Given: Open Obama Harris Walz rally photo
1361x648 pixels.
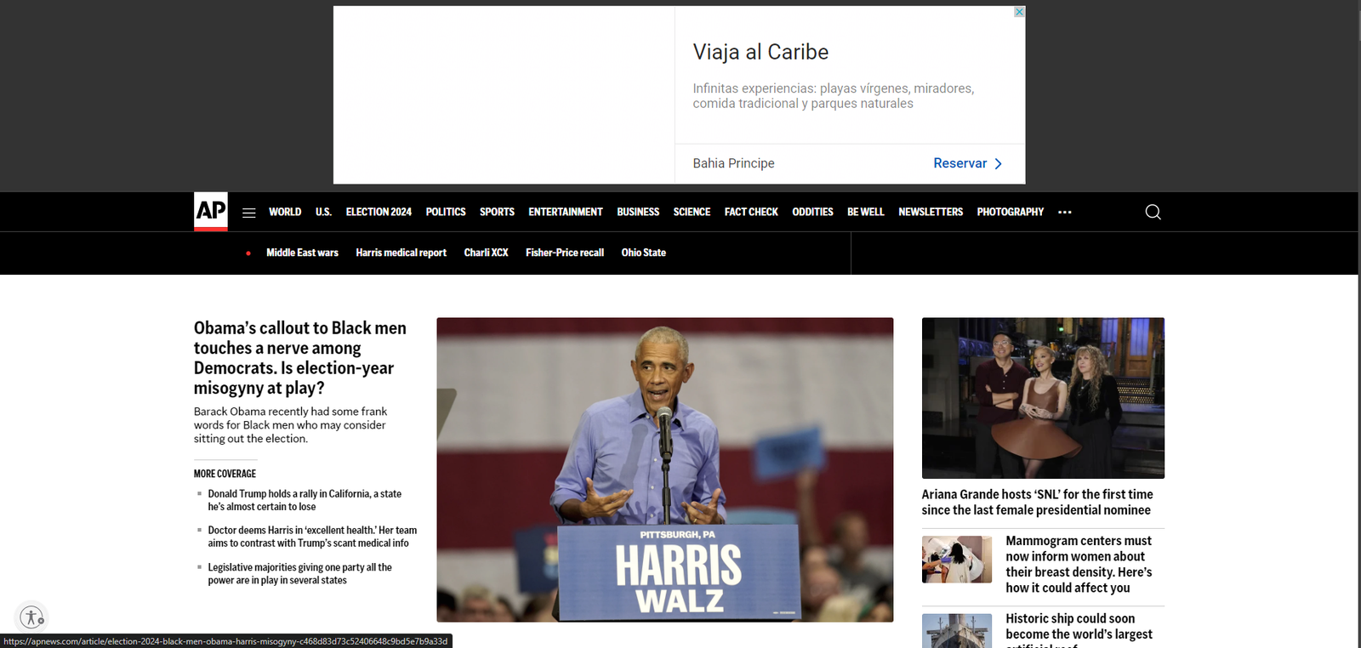Looking at the screenshot, I should pos(664,469).
